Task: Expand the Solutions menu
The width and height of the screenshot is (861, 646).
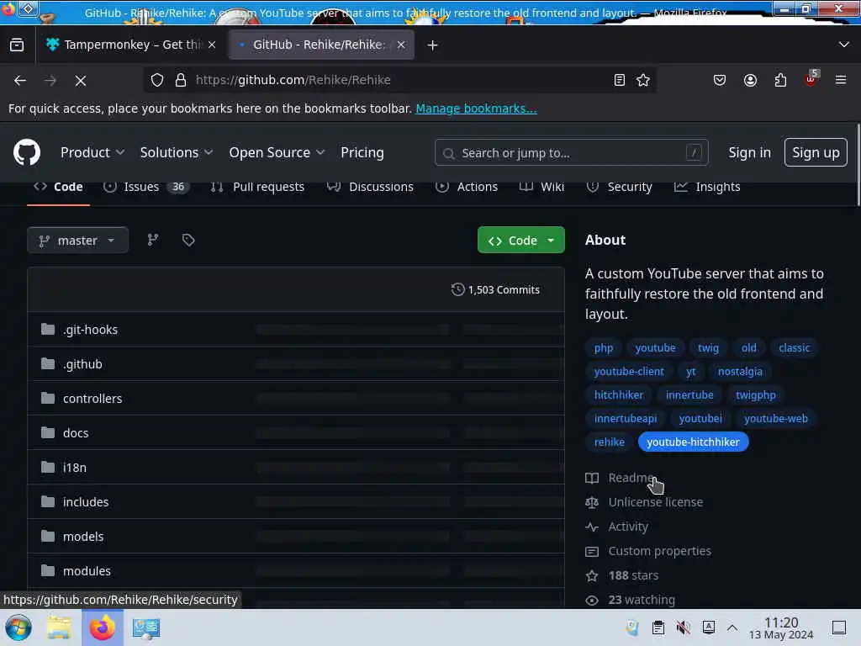Action: point(177,152)
